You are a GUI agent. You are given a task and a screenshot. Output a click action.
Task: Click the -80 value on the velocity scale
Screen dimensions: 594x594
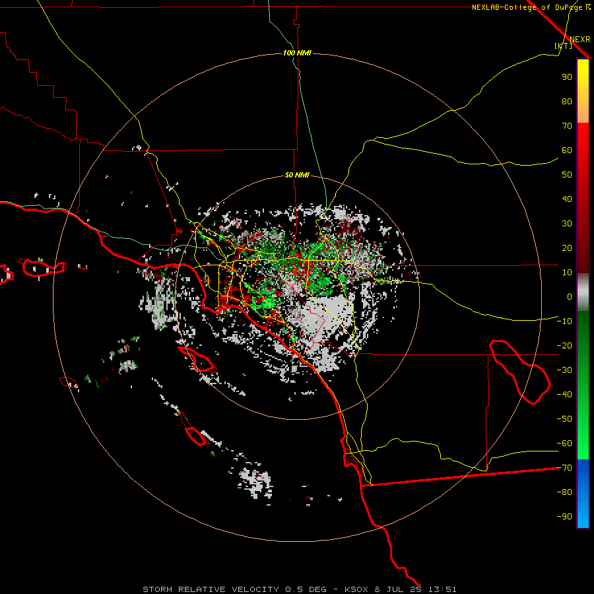(564, 492)
